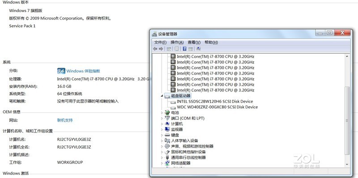Screen dimensions: 358x178
Task: Expand the 监视器 node
Action: point(162,129)
